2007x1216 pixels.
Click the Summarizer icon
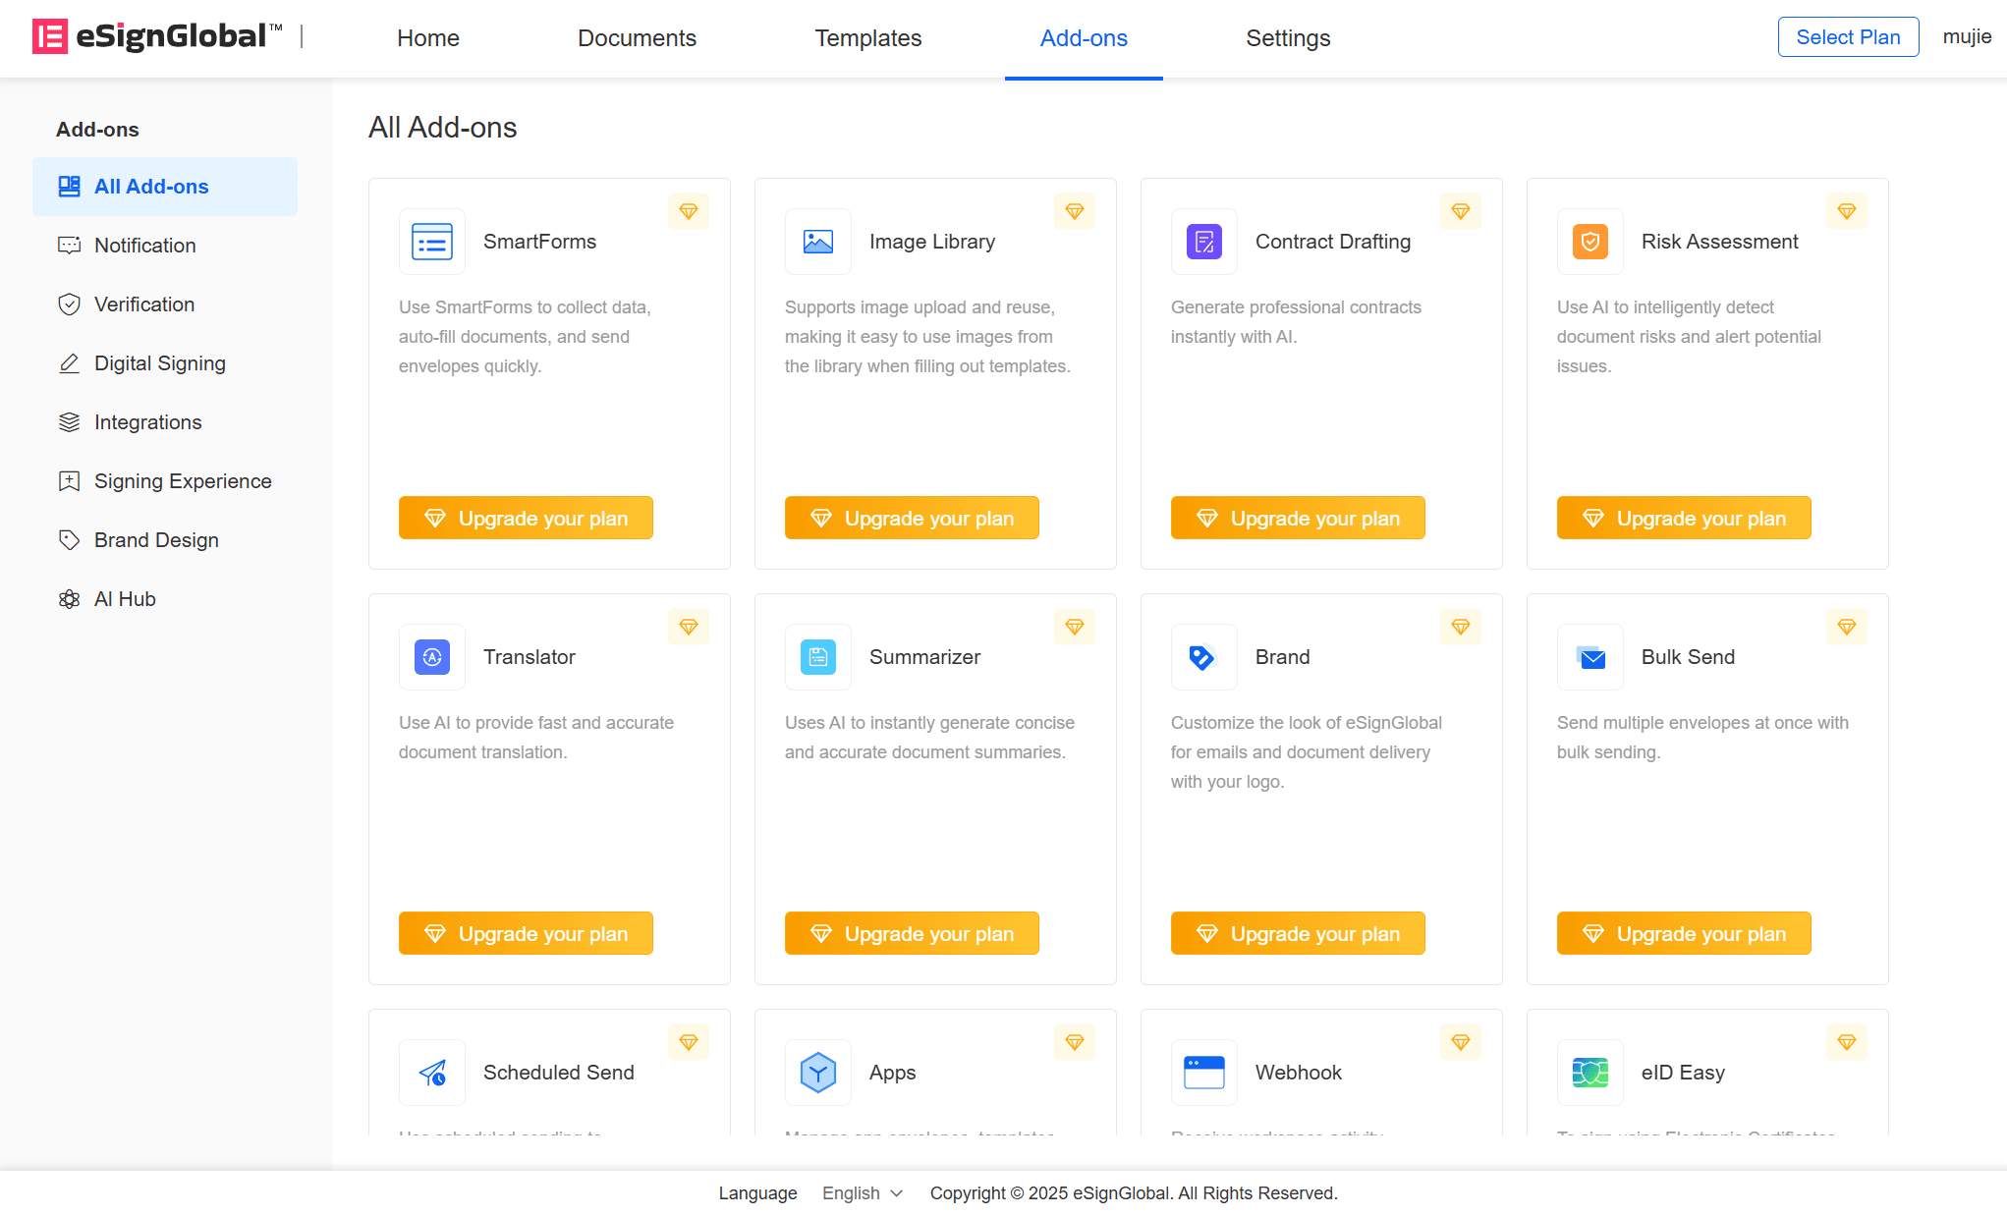coord(818,657)
